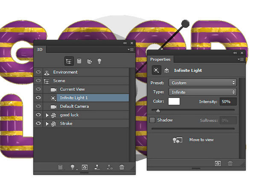Click the Default Camera icon
This screenshot has height=186, width=256.
click(53, 106)
